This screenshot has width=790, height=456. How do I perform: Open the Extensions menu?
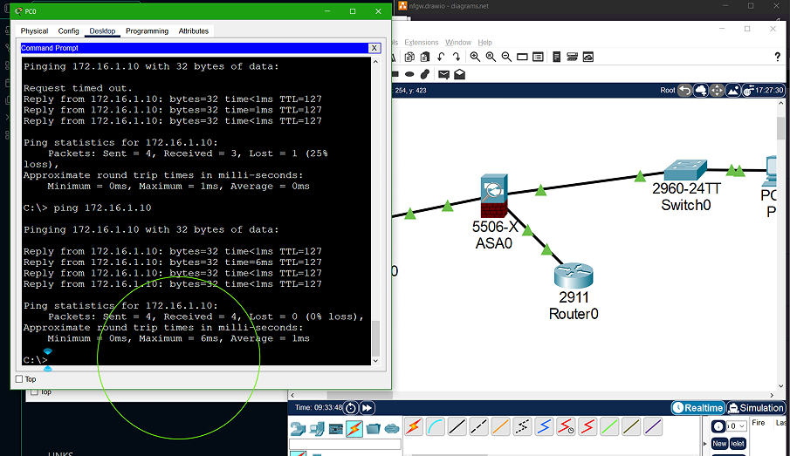[422, 42]
